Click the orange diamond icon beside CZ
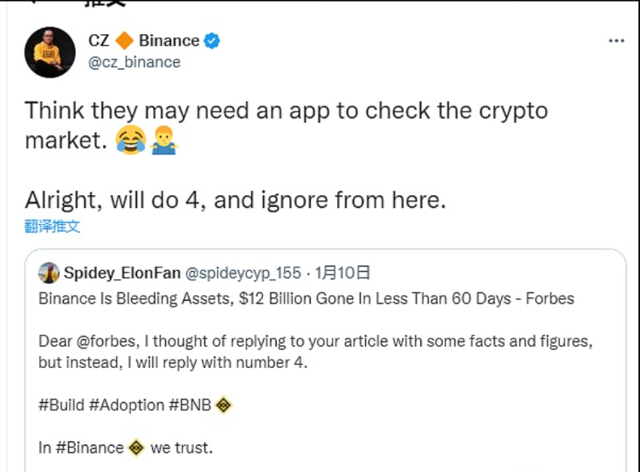Screen dimensions: 640x472 (x=124, y=40)
